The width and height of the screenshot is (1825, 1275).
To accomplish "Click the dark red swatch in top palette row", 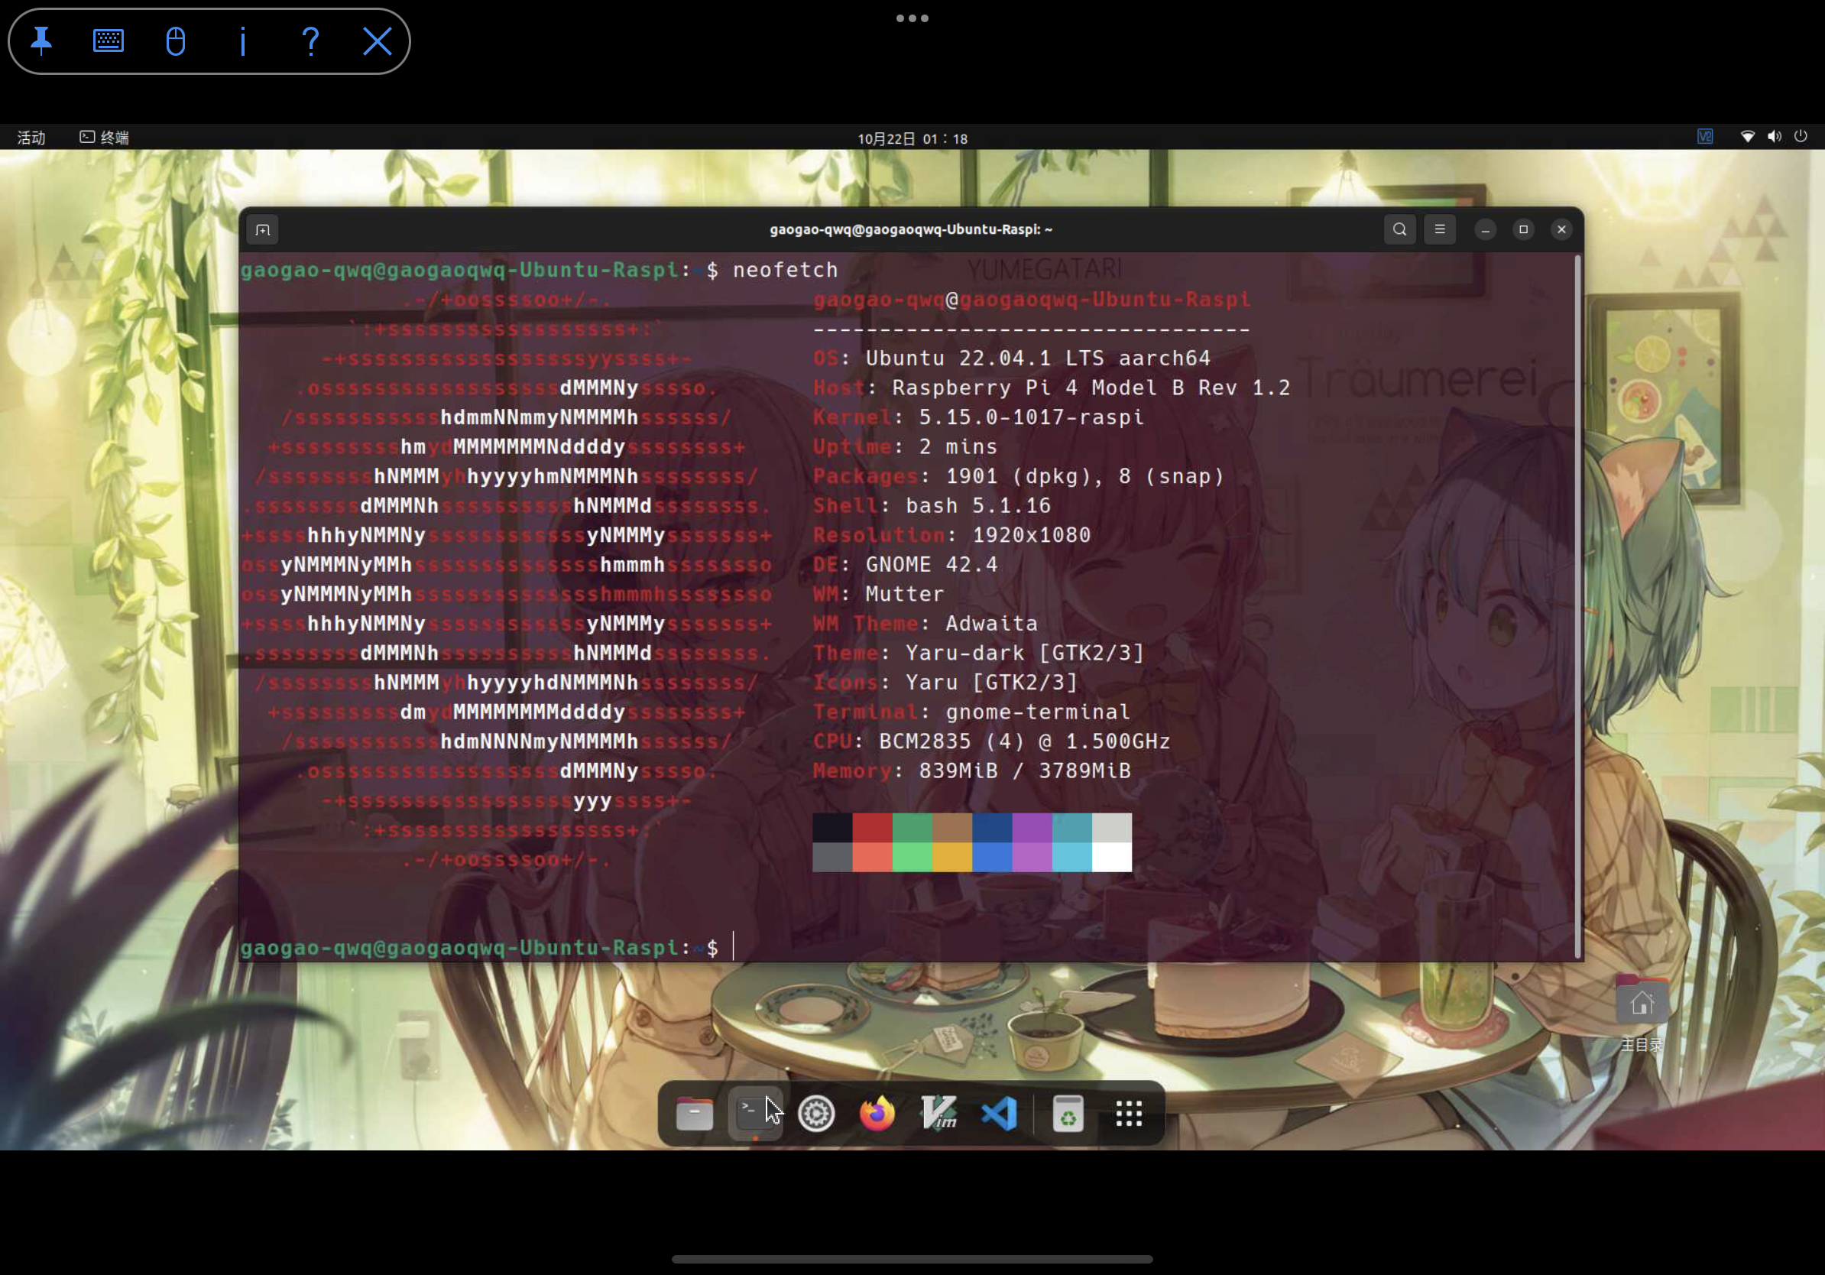I will pos(872,828).
